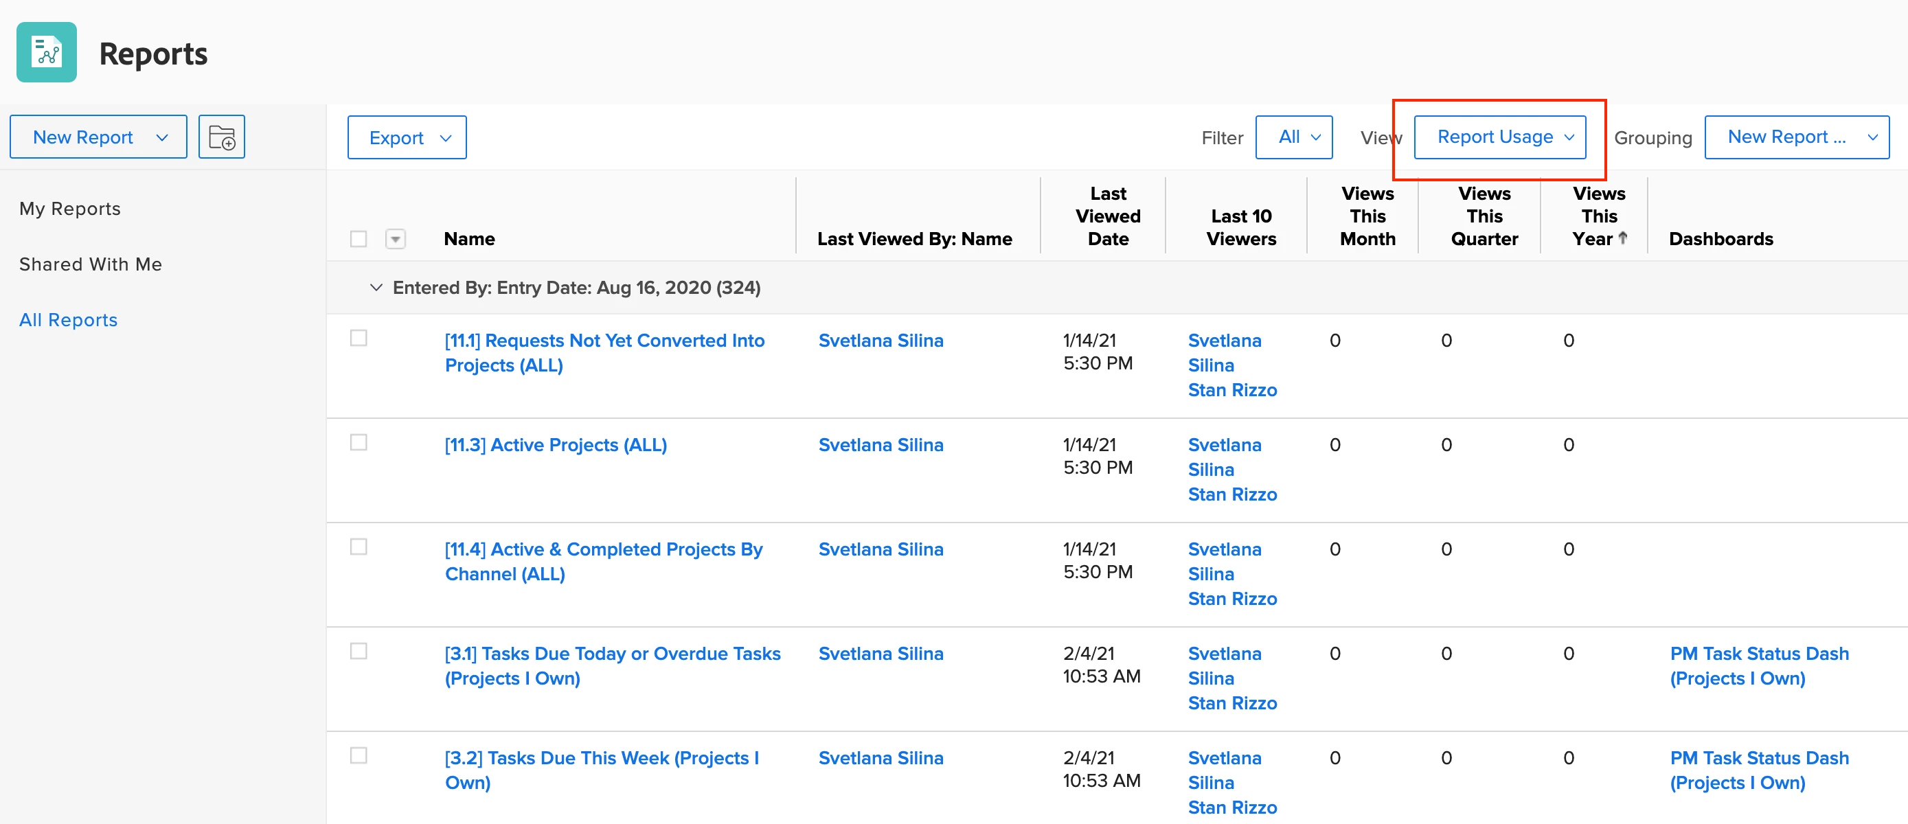The width and height of the screenshot is (1908, 824).
Task: Open the New Report dropdown button
Action: tap(98, 137)
